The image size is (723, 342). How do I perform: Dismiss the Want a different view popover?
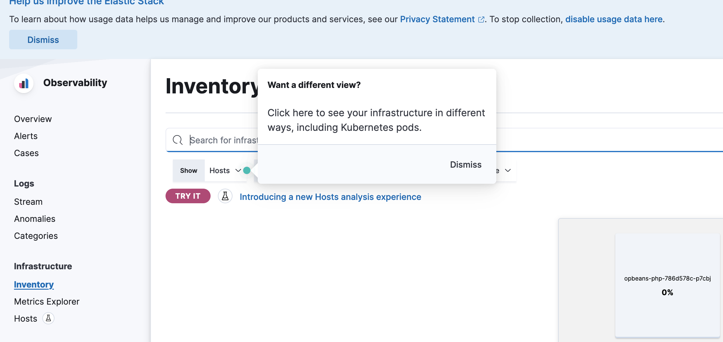point(465,165)
